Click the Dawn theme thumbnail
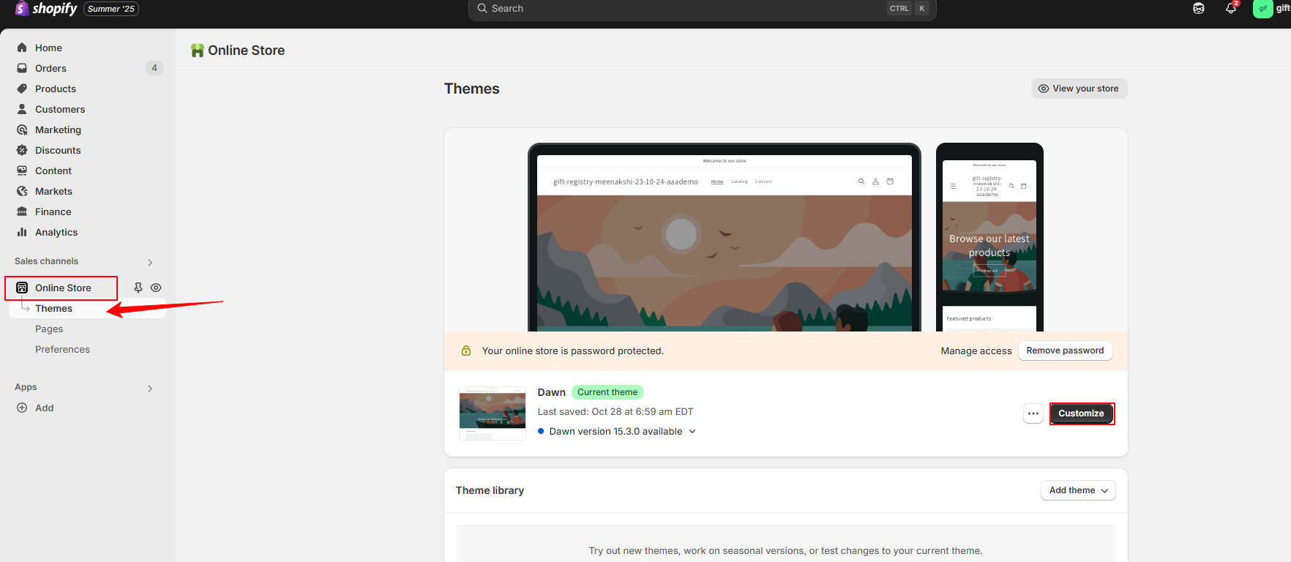 (492, 413)
